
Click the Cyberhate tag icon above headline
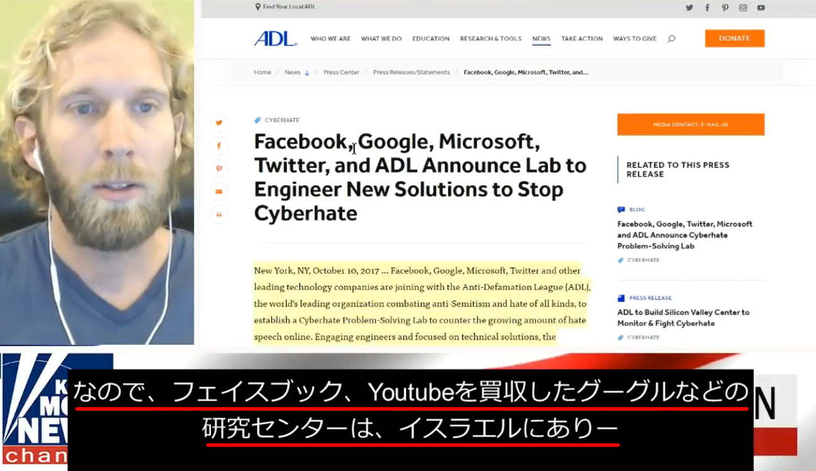click(x=257, y=120)
